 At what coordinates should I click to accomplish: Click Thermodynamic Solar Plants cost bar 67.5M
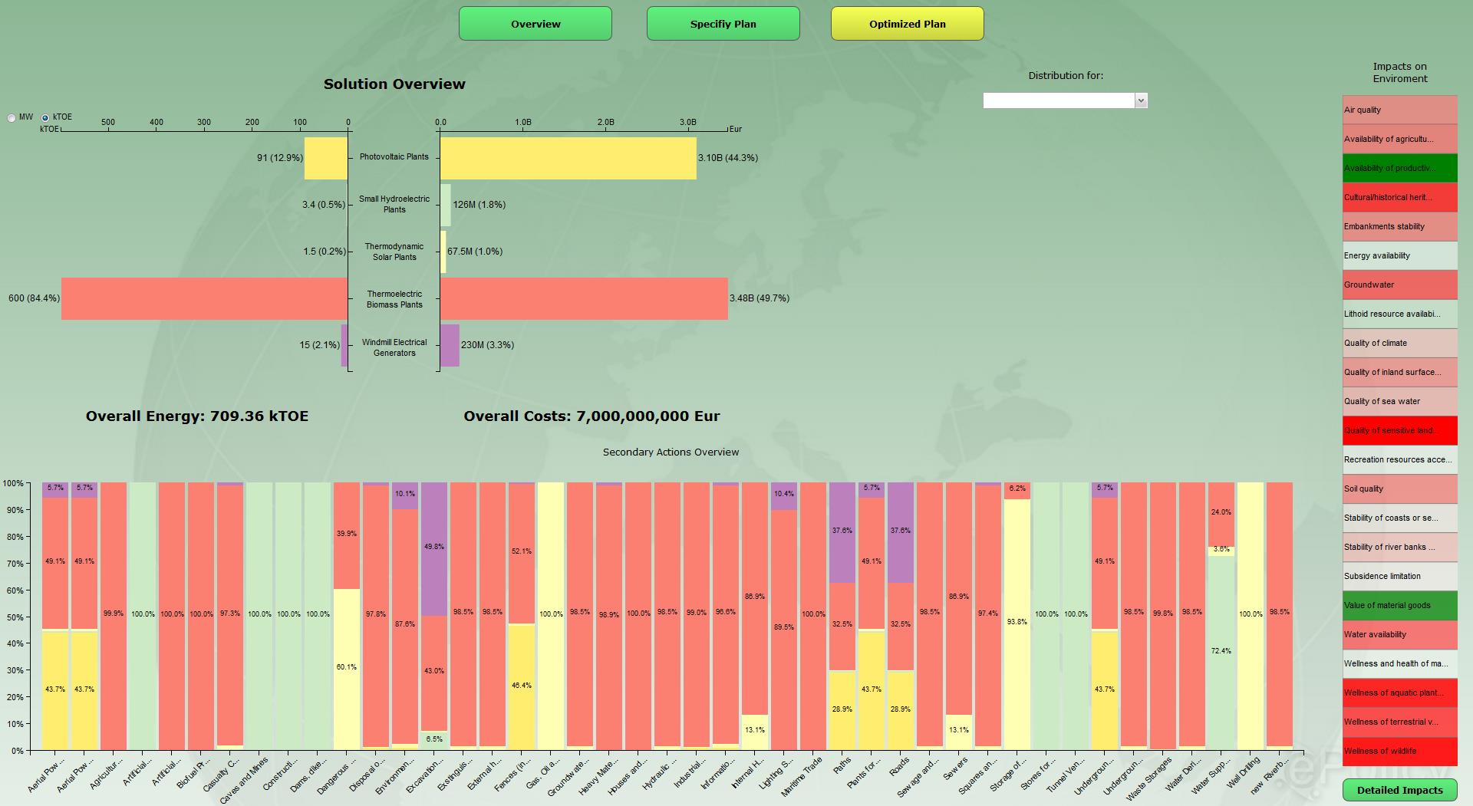[443, 252]
